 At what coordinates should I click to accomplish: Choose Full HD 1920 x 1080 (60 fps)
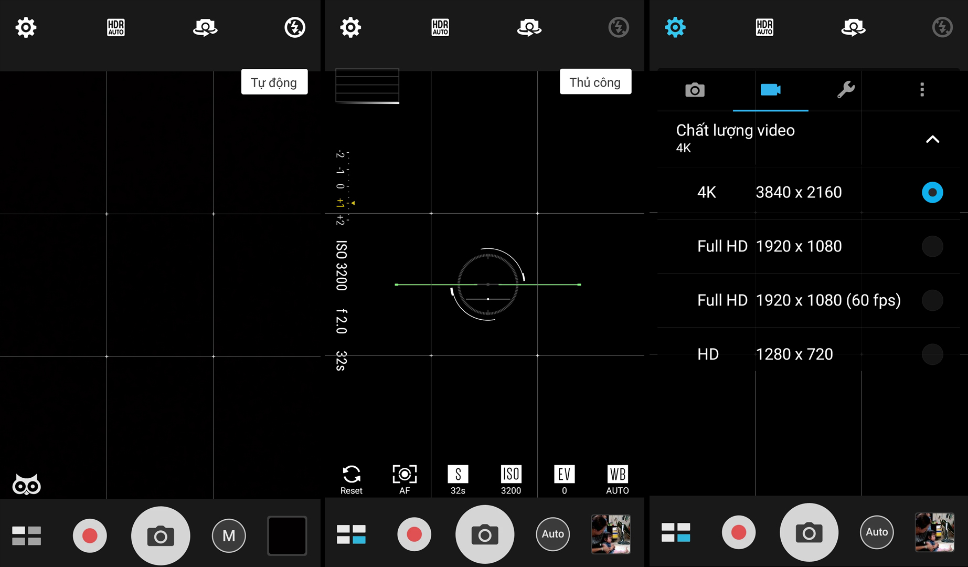pos(932,300)
